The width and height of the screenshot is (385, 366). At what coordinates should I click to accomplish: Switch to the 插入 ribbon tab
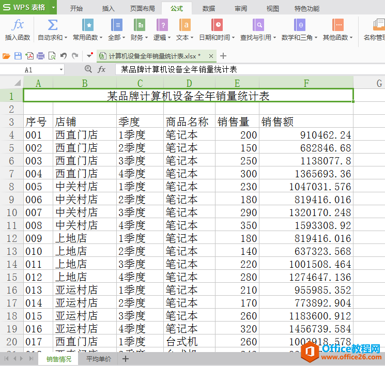tap(109, 9)
